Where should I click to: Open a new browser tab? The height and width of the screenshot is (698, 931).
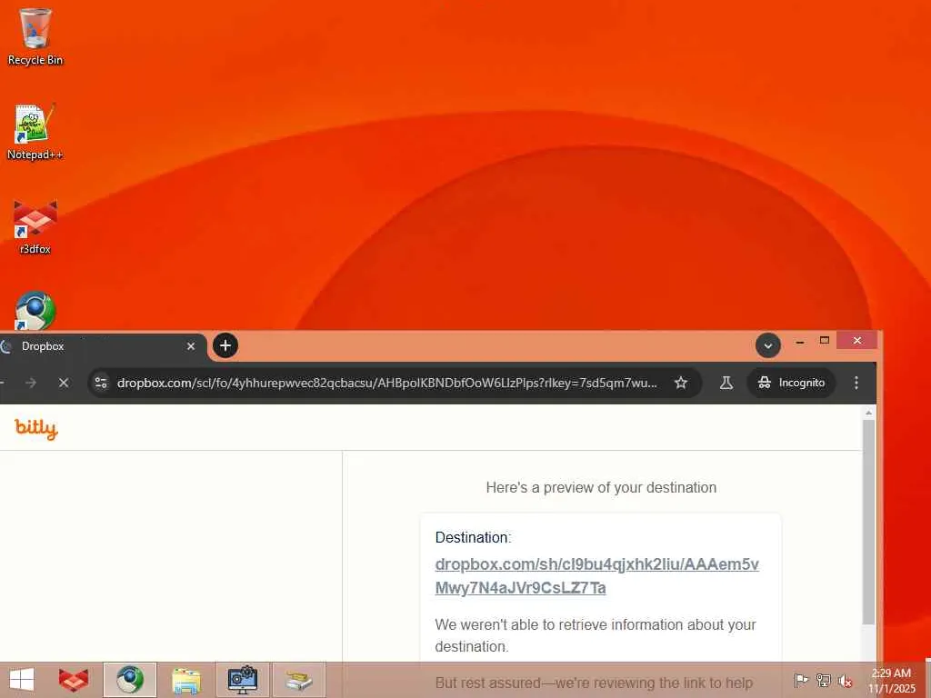click(225, 345)
